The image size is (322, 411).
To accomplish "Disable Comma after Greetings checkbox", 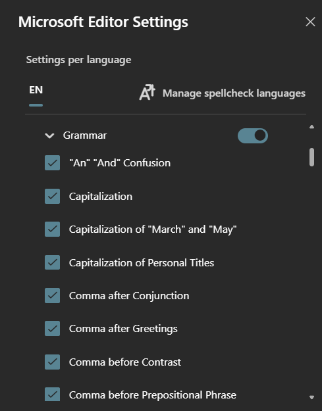I will point(52,328).
